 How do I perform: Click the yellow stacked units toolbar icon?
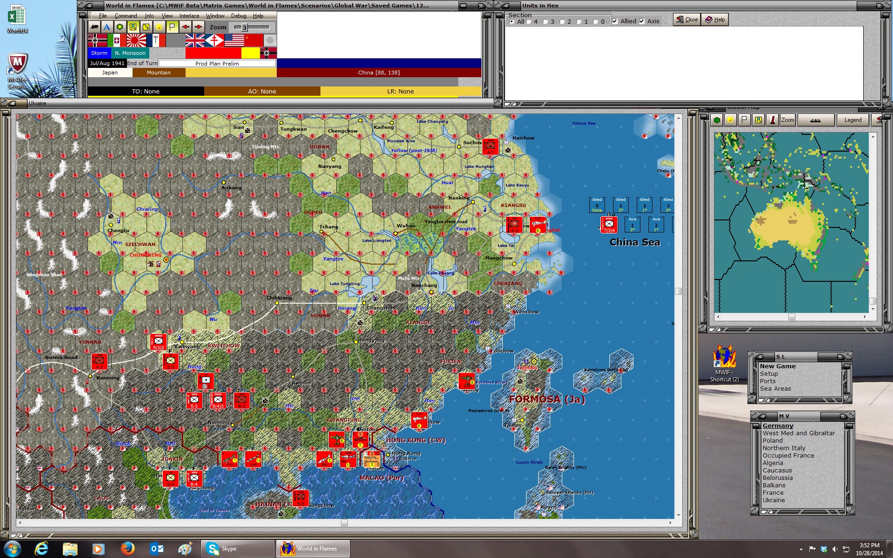pyautogui.click(x=146, y=27)
